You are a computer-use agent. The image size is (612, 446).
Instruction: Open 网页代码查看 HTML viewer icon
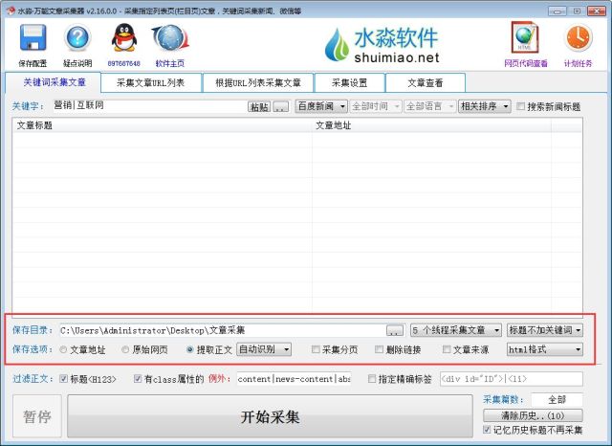[x=525, y=37]
